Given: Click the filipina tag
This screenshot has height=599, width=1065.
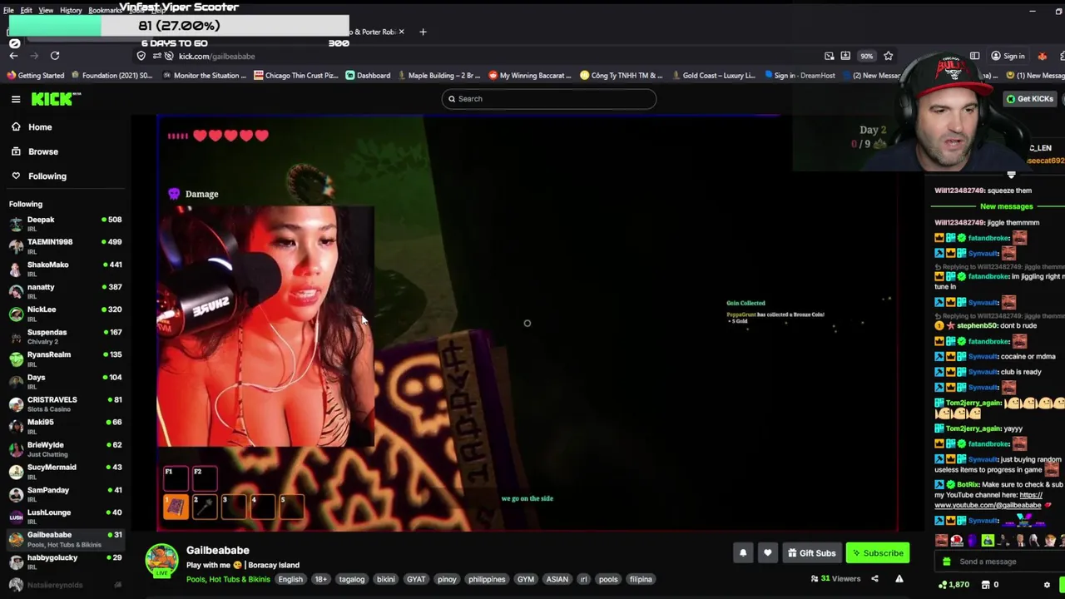Looking at the screenshot, I should 641,579.
